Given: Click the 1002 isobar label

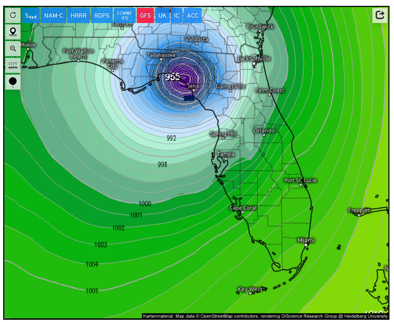Looking at the screenshot, I should click(x=118, y=228).
